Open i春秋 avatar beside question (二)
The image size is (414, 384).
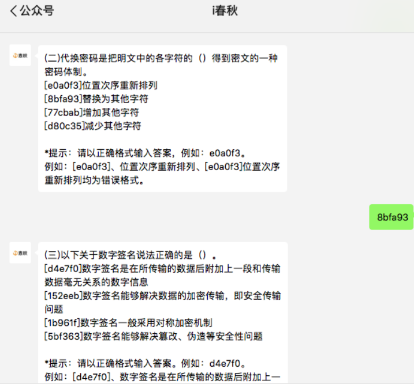[20, 55]
